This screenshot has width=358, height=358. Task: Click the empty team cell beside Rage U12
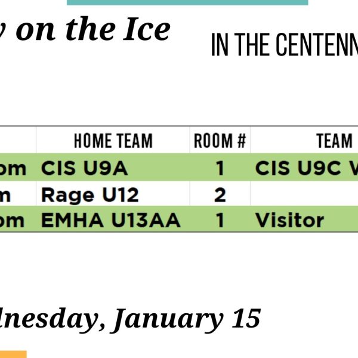click(x=304, y=195)
